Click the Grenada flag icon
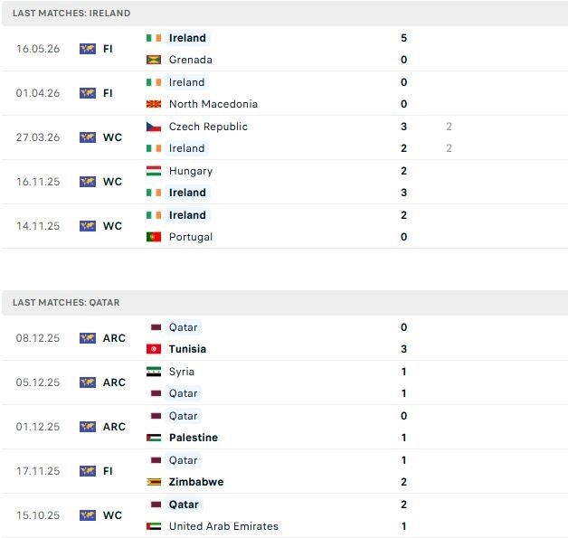568x538 pixels. point(154,60)
